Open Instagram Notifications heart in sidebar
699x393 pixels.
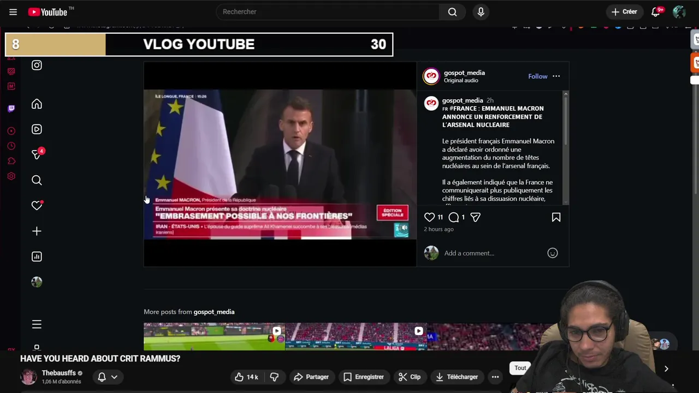coord(37,205)
